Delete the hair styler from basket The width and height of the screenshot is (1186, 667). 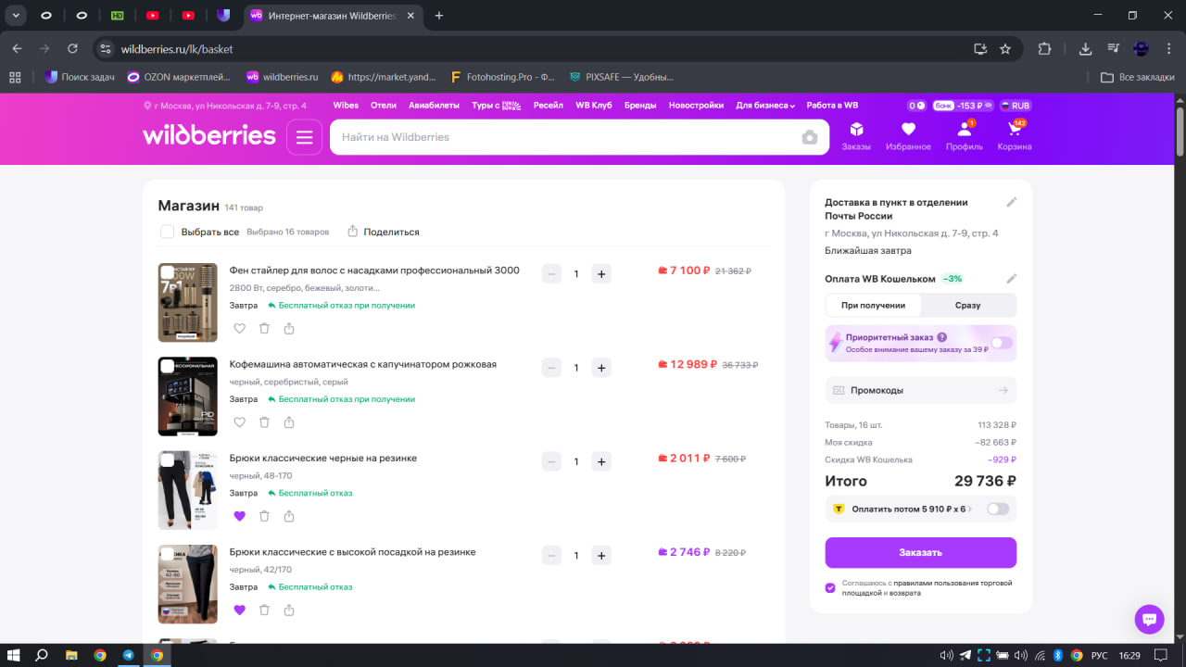[264, 329]
